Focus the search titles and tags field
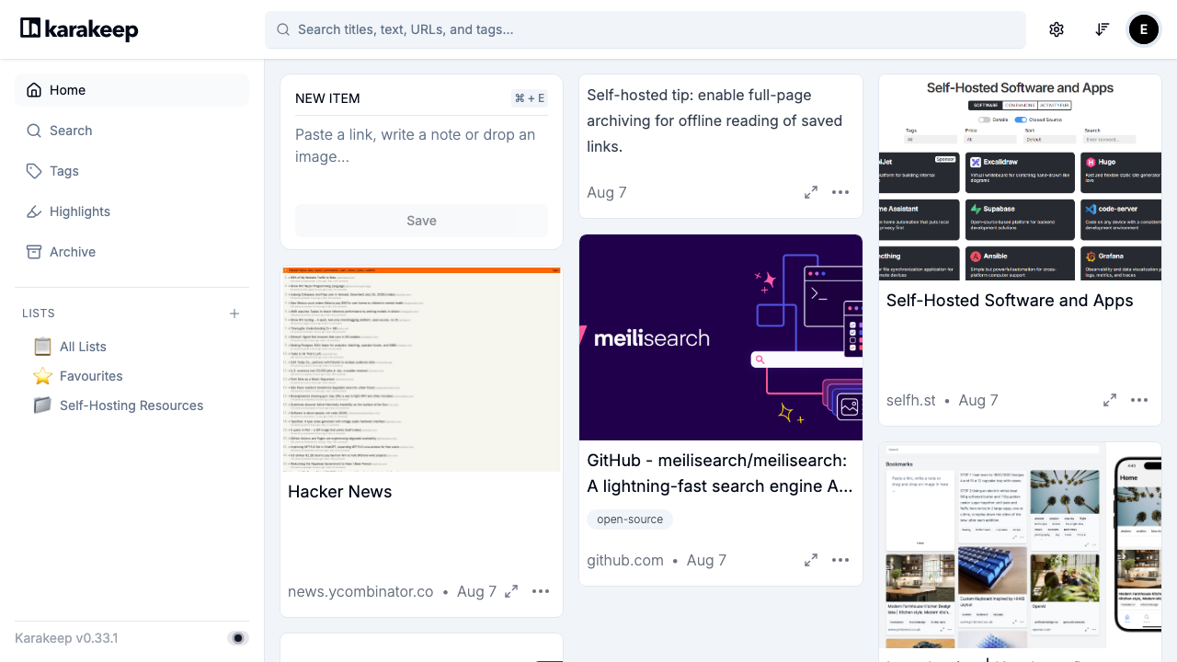The image size is (1177, 662). (646, 29)
